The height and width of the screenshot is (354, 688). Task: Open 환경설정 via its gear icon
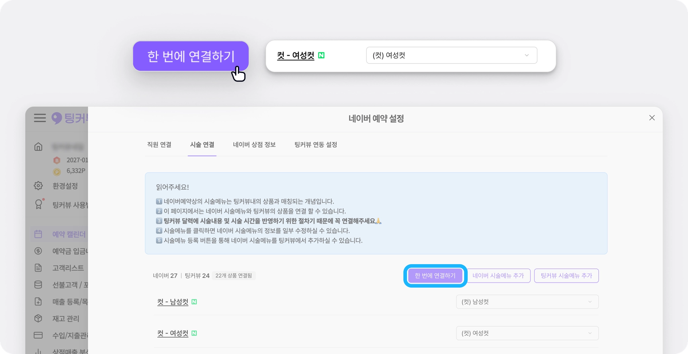tap(38, 186)
